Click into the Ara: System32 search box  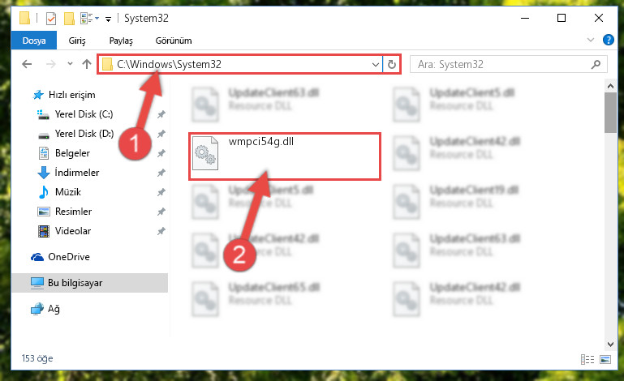501,64
